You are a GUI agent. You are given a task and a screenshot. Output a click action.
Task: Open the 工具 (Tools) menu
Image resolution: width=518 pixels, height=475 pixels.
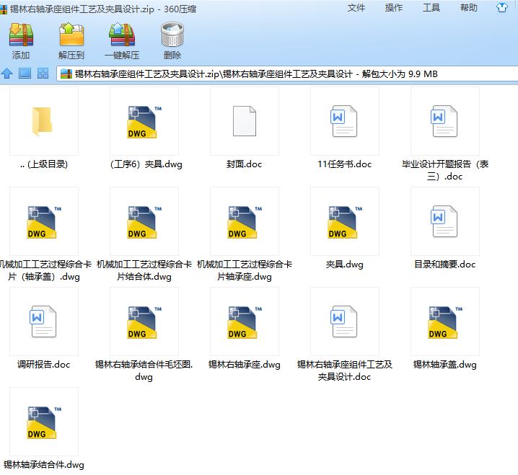431,8
